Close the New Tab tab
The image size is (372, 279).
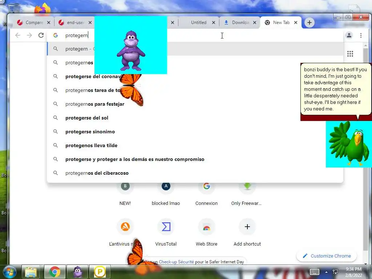(x=295, y=23)
